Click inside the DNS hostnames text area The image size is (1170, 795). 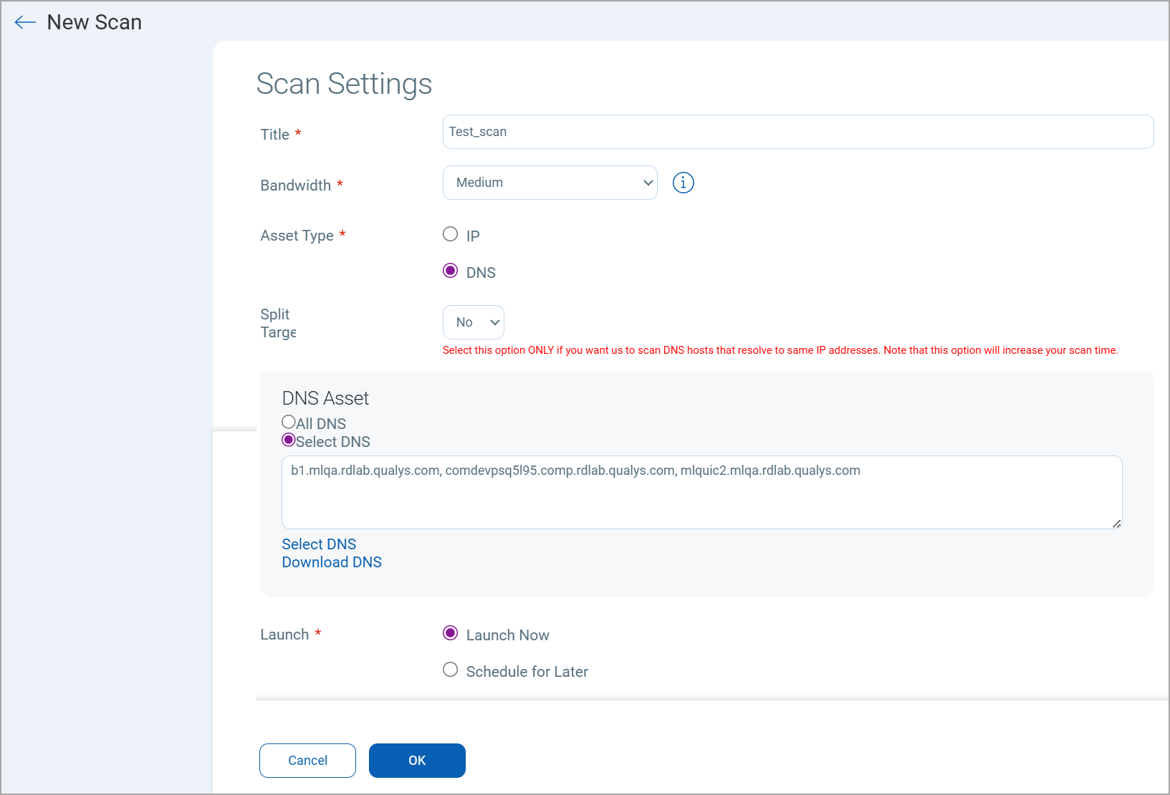(x=701, y=493)
